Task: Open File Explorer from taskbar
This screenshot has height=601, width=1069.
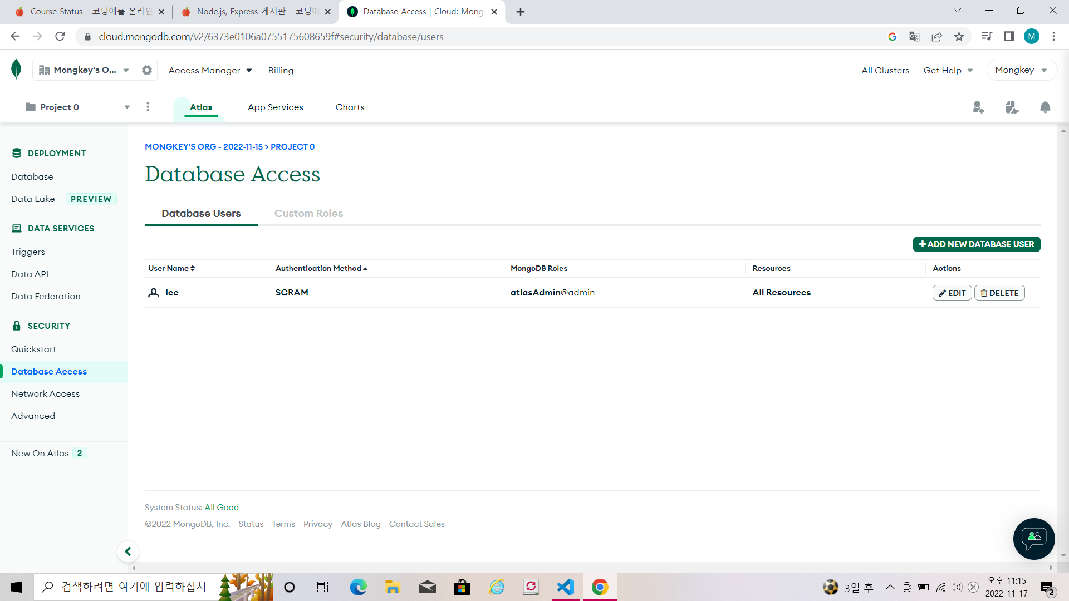Action: pyautogui.click(x=393, y=587)
